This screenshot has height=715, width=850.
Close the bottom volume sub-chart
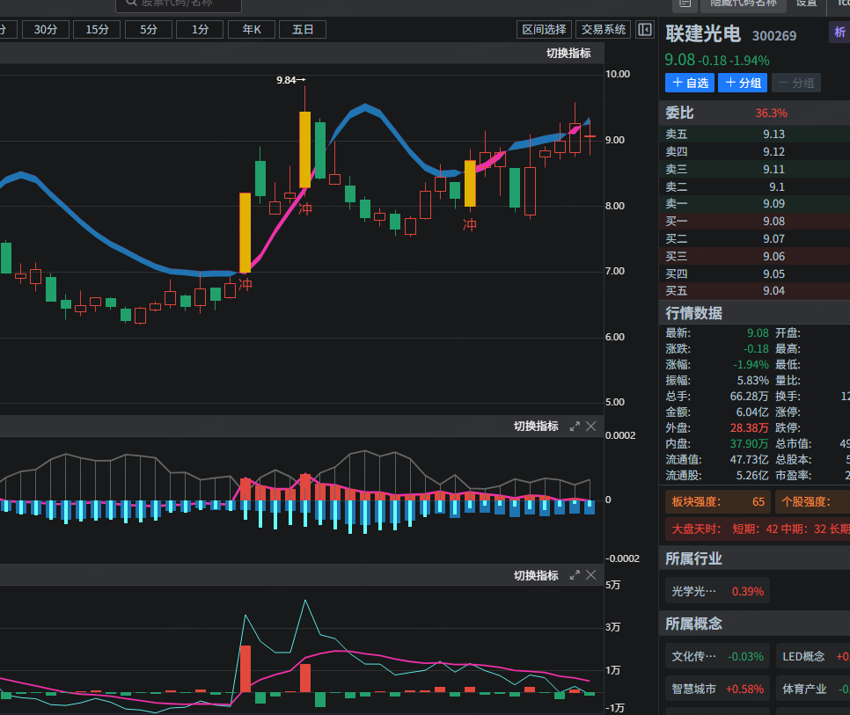(x=591, y=576)
